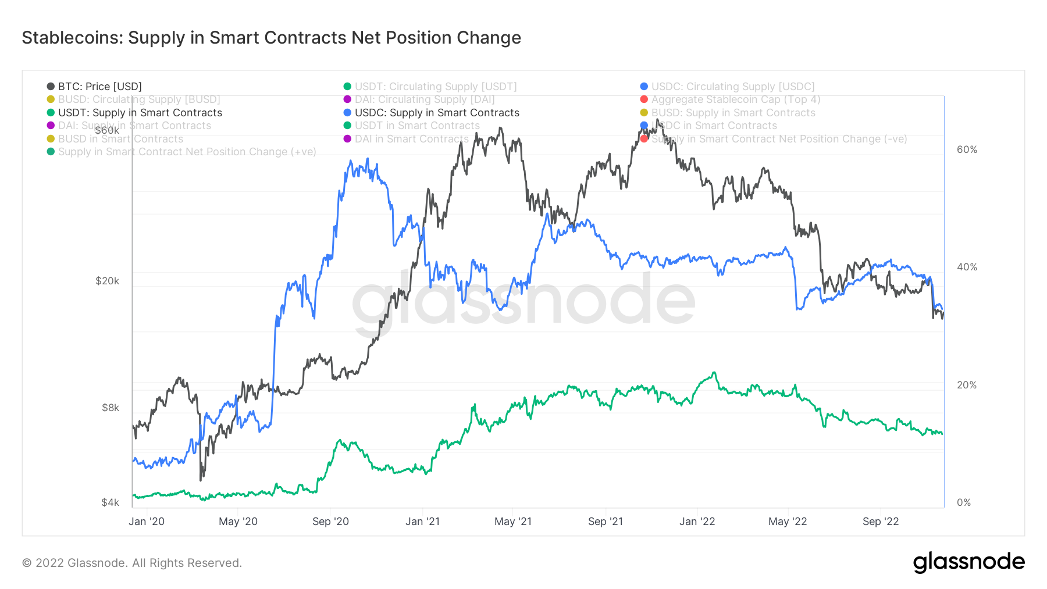Click the yellow BUSD: Supply in Smart Contracts dot

tap(644, 113)
